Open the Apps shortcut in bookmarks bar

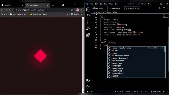[x=4, y=14]
